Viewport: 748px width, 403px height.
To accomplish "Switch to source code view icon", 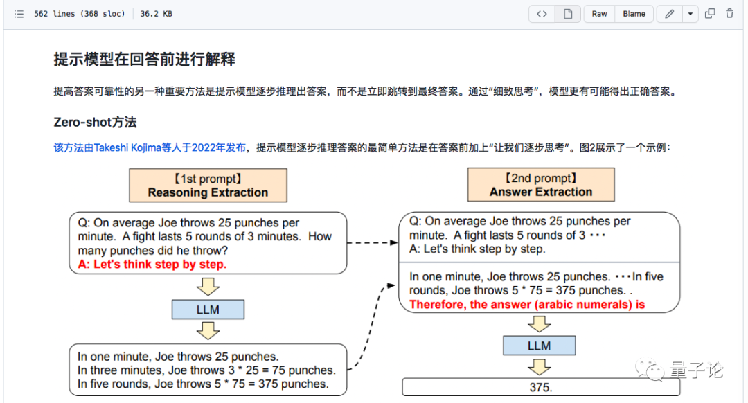I will click(542, 14).
